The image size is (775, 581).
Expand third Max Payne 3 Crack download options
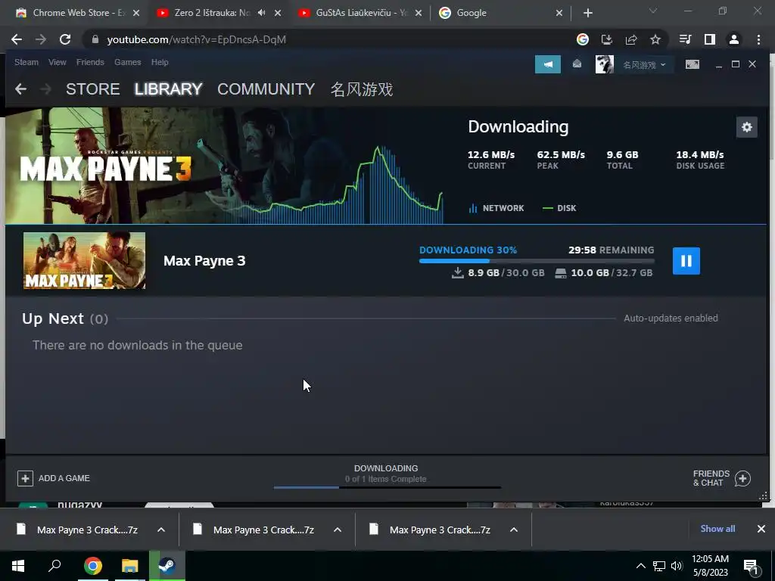click(514, 530)
